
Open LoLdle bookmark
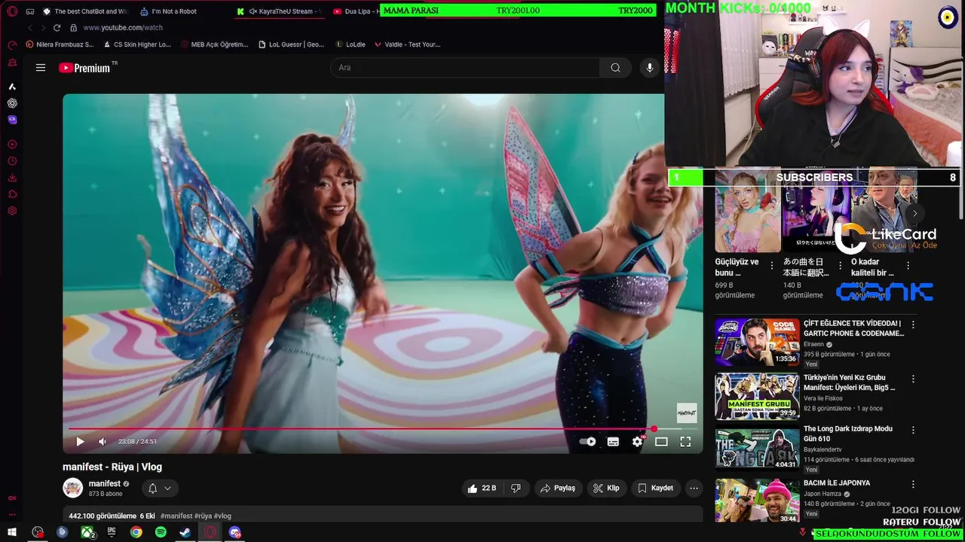(x=350, y=44)
